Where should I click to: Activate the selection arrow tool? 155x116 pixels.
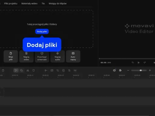16,70
